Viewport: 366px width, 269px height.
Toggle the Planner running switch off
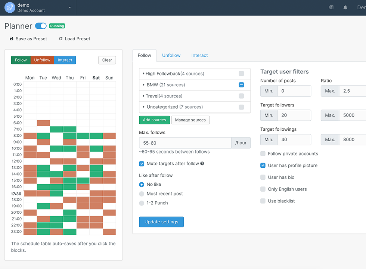coord(41,26)
